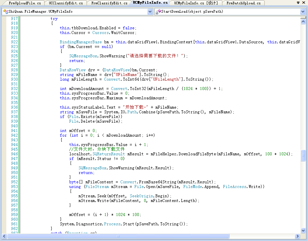Click 'Path.Combine' on line 937
This screenshot has height=241, width=308.
pyautogui.click(x=141, y=112)
